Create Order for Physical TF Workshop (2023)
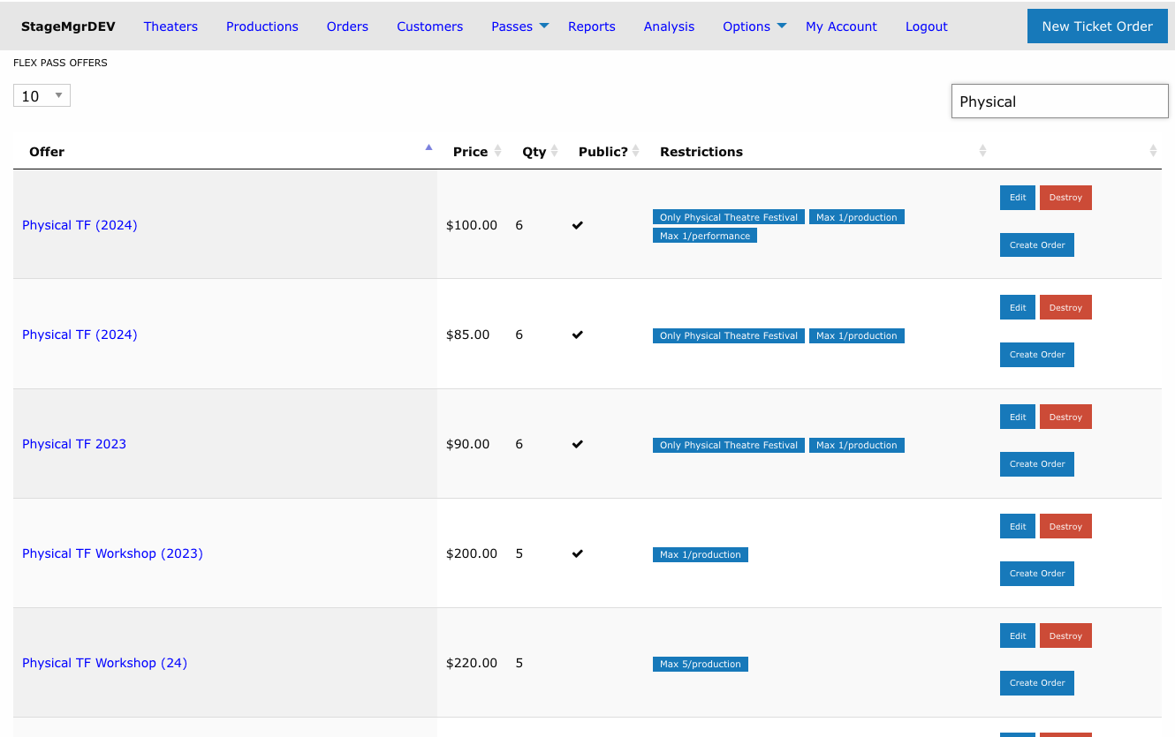1175x737 pixels. [1037, 574]
